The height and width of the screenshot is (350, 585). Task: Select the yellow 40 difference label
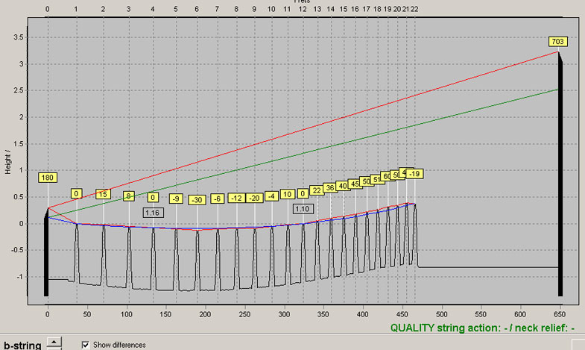(343, 186)
